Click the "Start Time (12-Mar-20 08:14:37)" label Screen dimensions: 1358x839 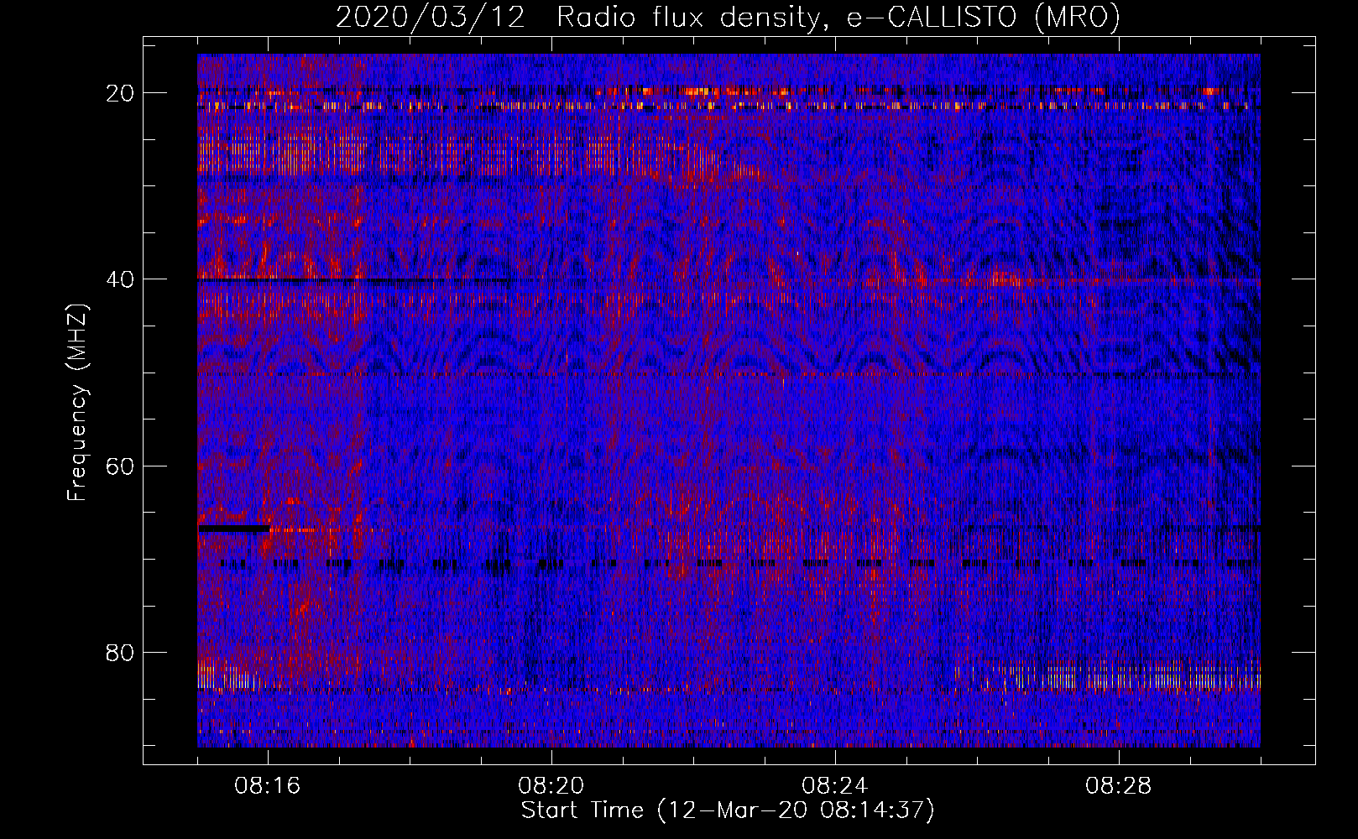(x=728, y=810)
